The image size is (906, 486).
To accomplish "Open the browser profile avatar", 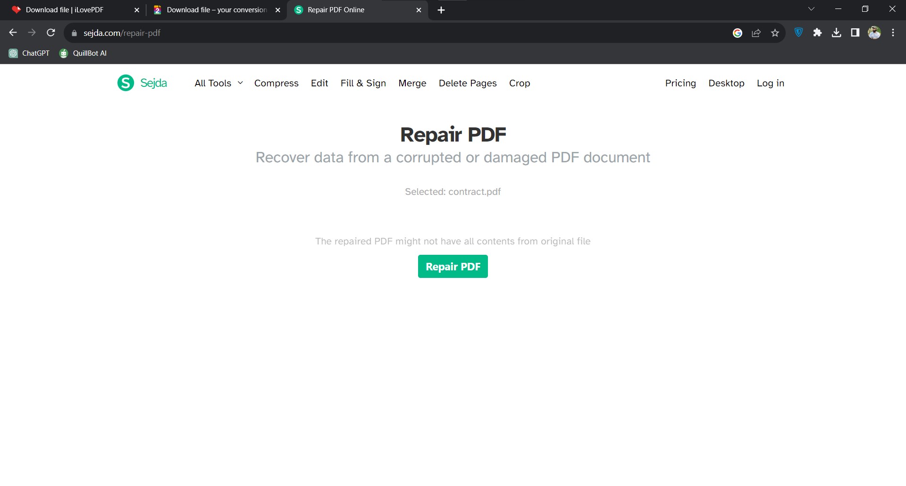I will point(875,33).
